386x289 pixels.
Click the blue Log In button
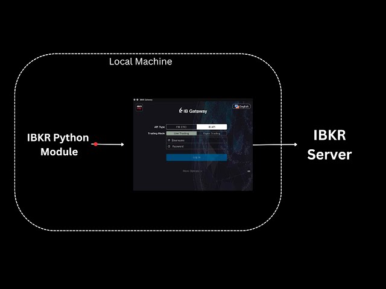(197, 157)
